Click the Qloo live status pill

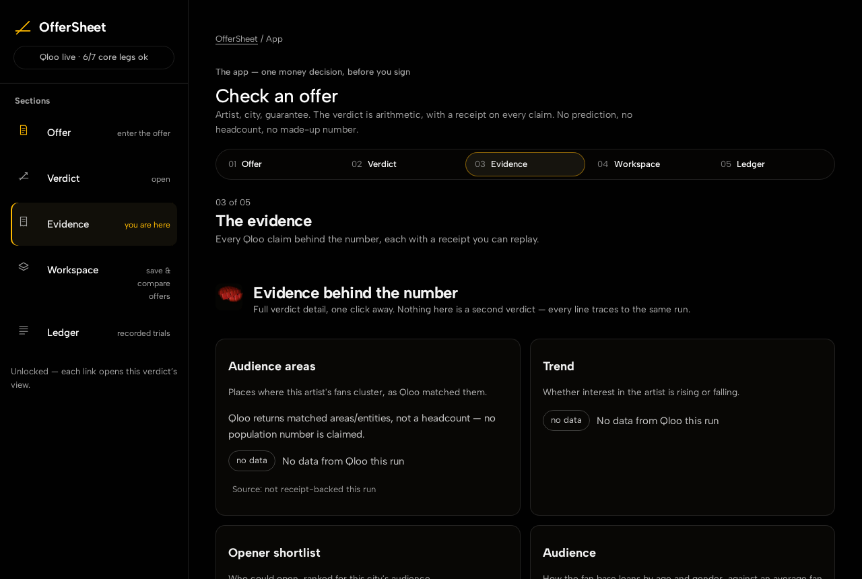pos(94,57)
